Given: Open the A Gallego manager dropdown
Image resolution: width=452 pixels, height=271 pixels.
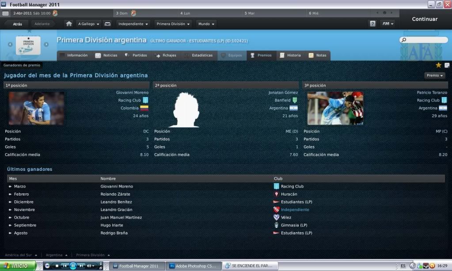Looking at the screenshot, I should [x=88, y=24].
